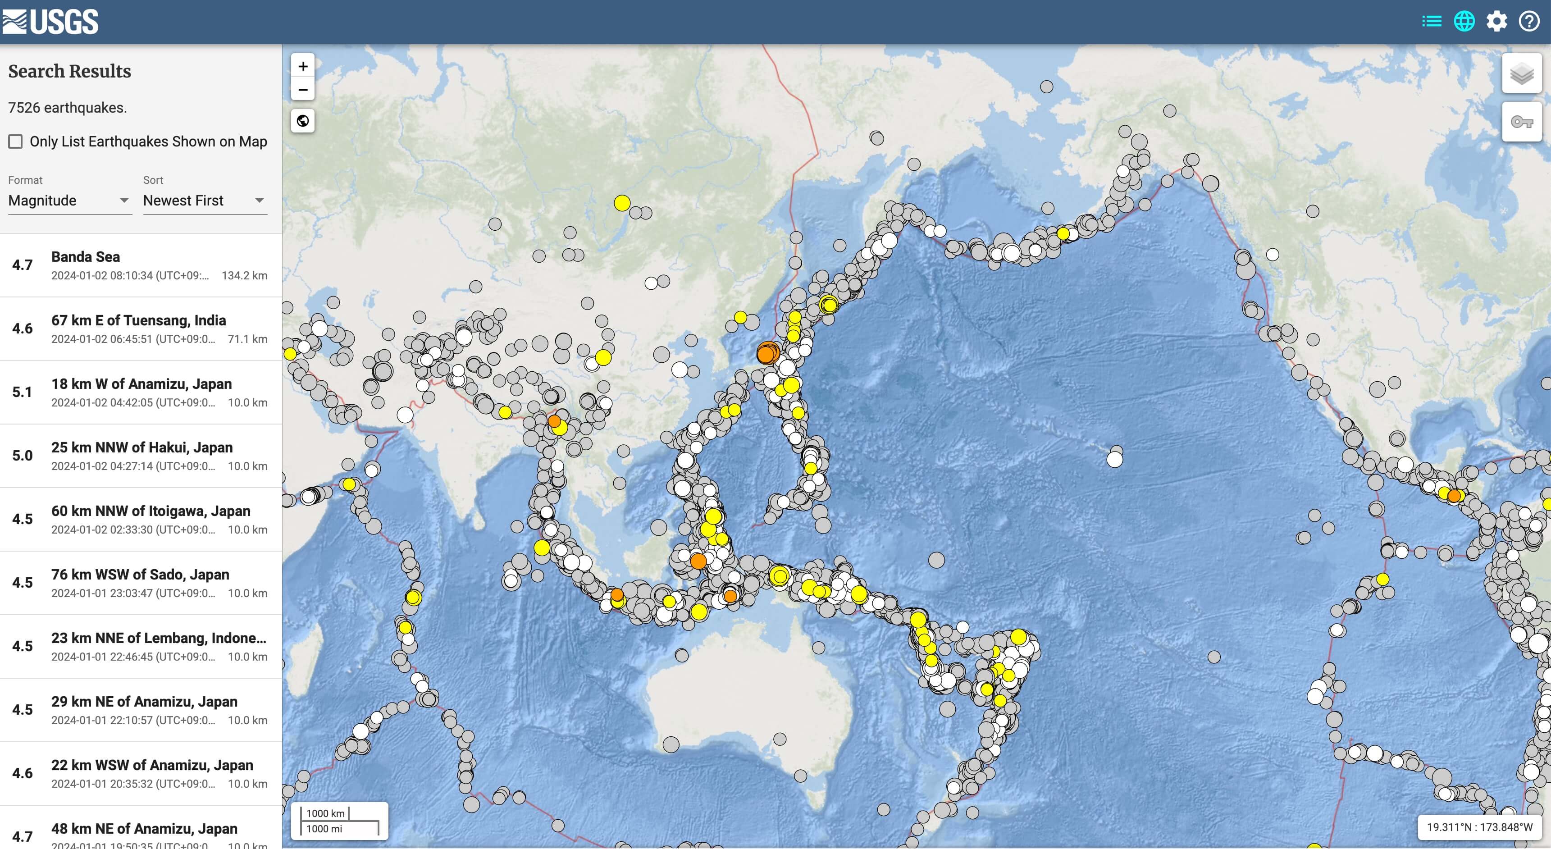Image resolution: width=1551 pixels, height=849 pixels.
Task: Open 18 km W of Anamizu, Japan entry
Action: tap(141, 393)
